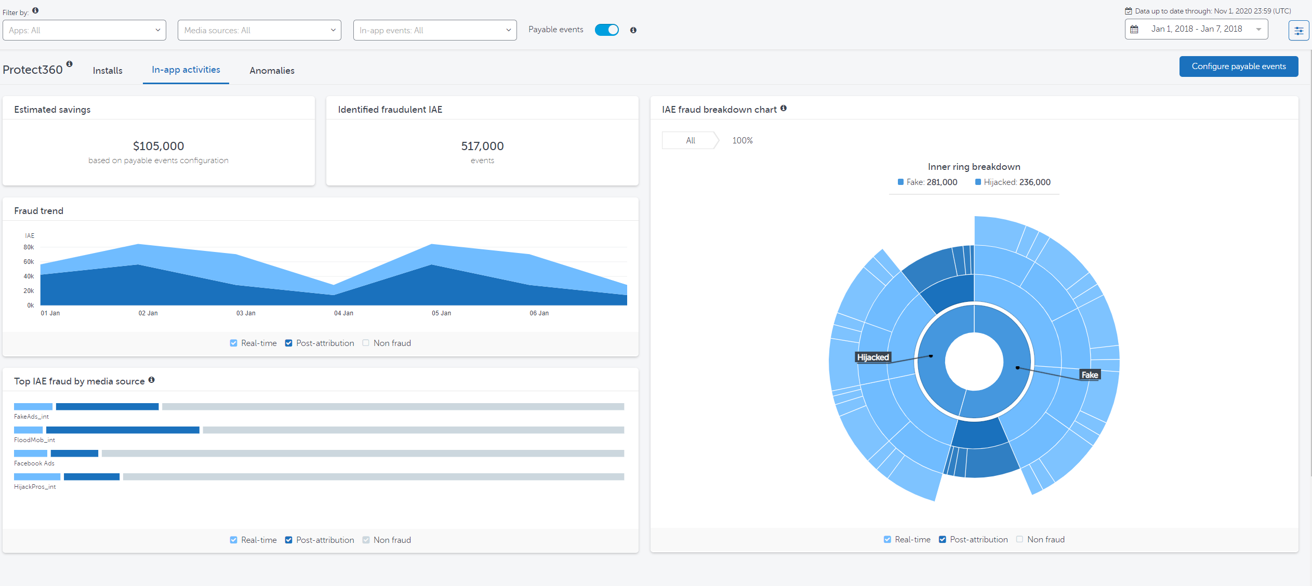Click the Hijacked legend color swatch

(x=978, y=182)
